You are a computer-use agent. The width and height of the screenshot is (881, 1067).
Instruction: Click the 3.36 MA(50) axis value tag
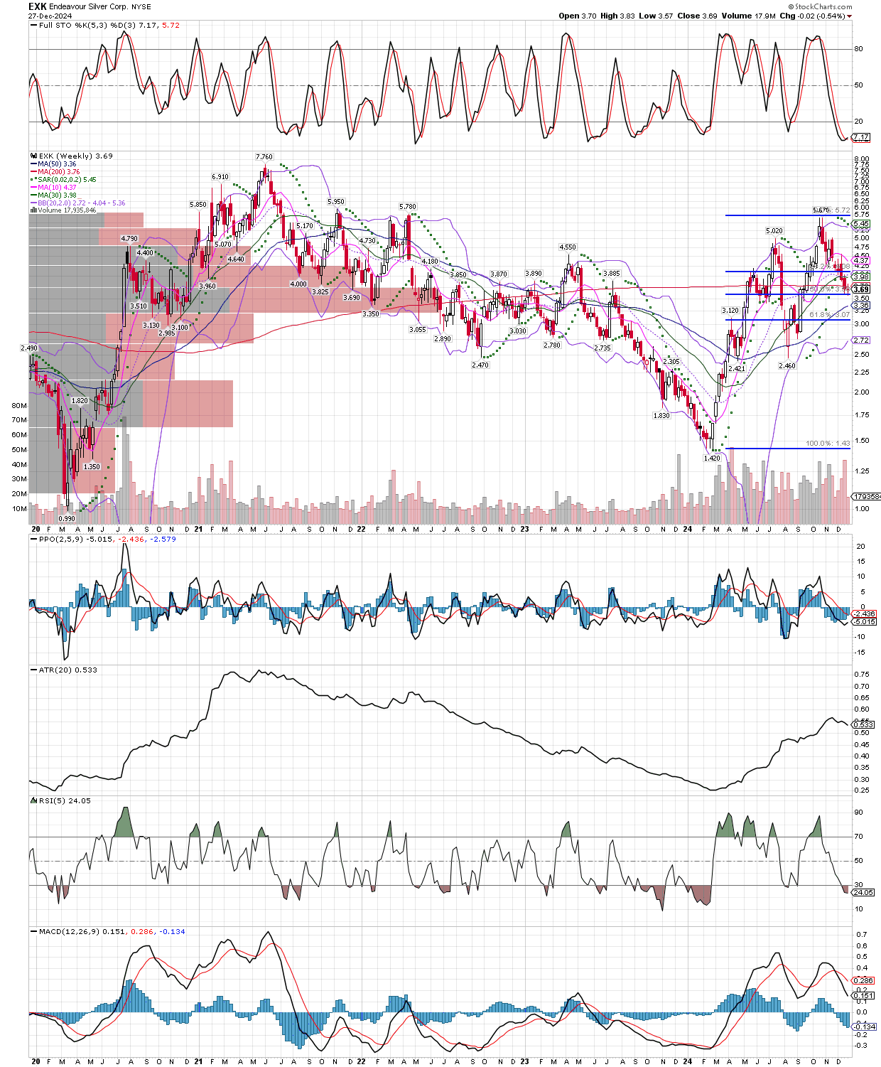[861, 306]
